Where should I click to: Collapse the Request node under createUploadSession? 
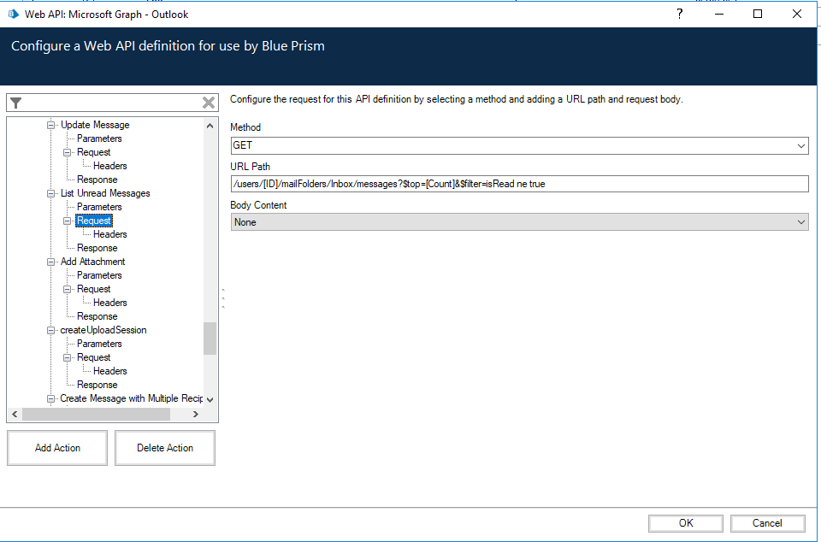pyautogui.click(x=67, y=358)
